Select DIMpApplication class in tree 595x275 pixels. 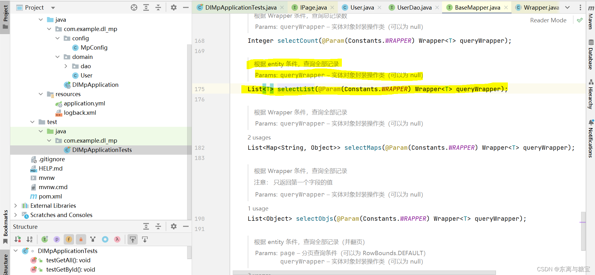(x=95, y=85)
